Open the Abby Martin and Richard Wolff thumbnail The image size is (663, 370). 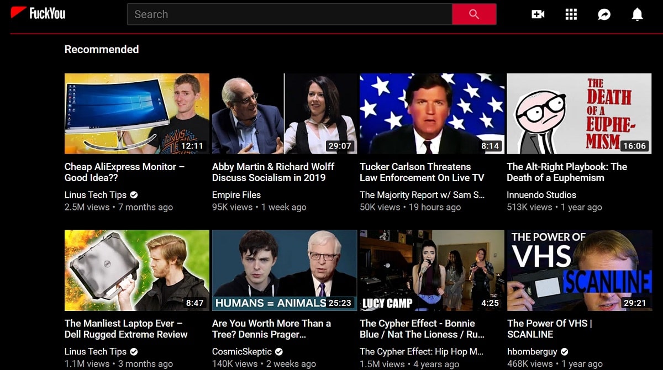point(285,114)
